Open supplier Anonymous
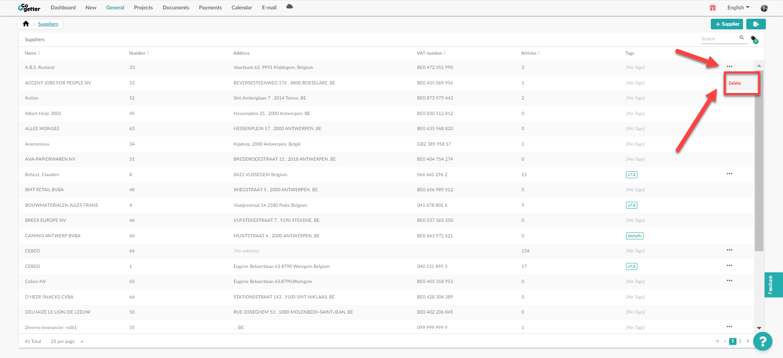This screenshot has height=358, width=783. [37, 144]
